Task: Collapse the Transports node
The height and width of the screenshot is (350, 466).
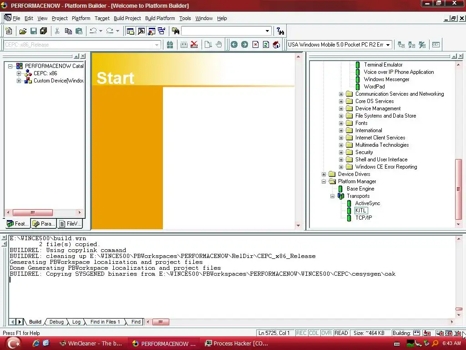Action: click(x=332, y=196)
